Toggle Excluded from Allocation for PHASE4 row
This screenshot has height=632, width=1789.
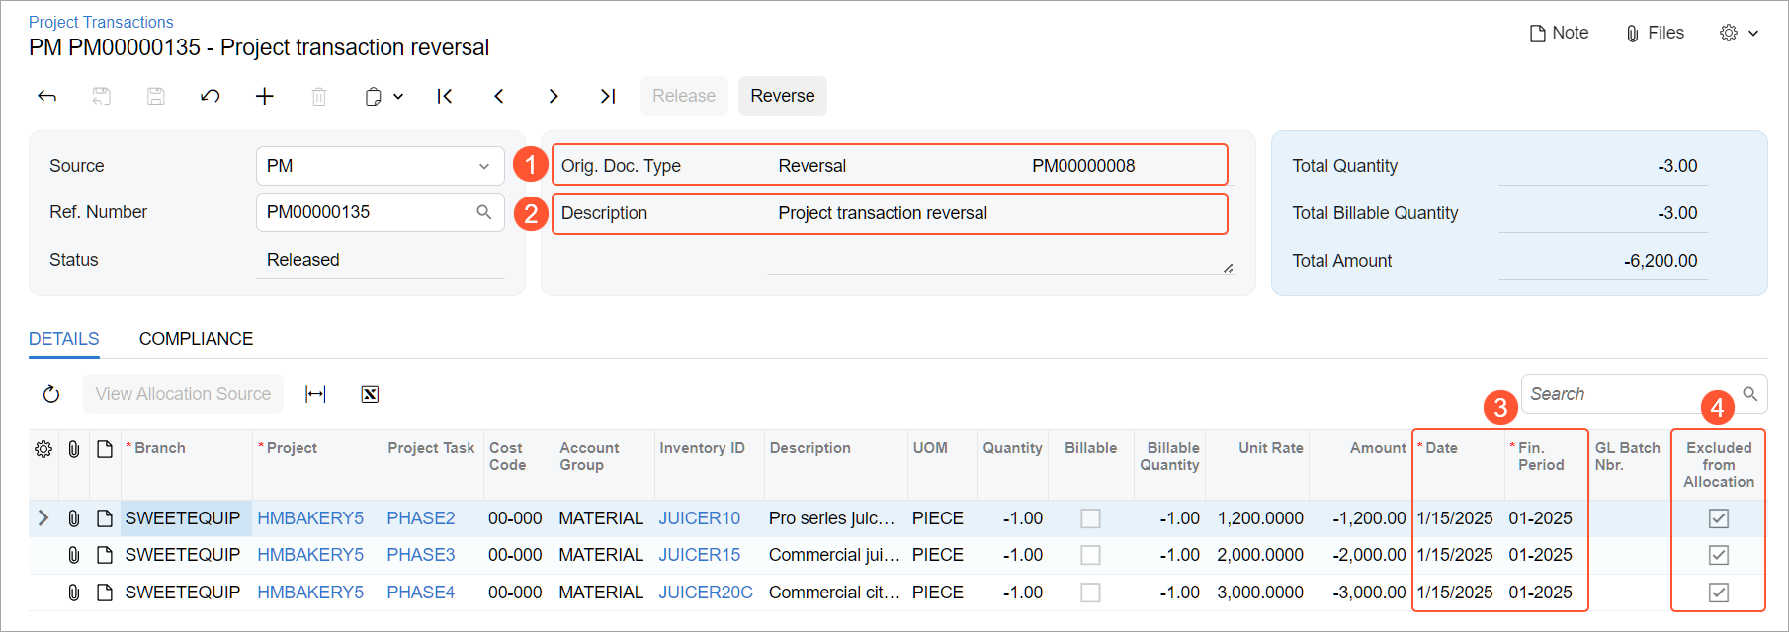[1719, 592]
